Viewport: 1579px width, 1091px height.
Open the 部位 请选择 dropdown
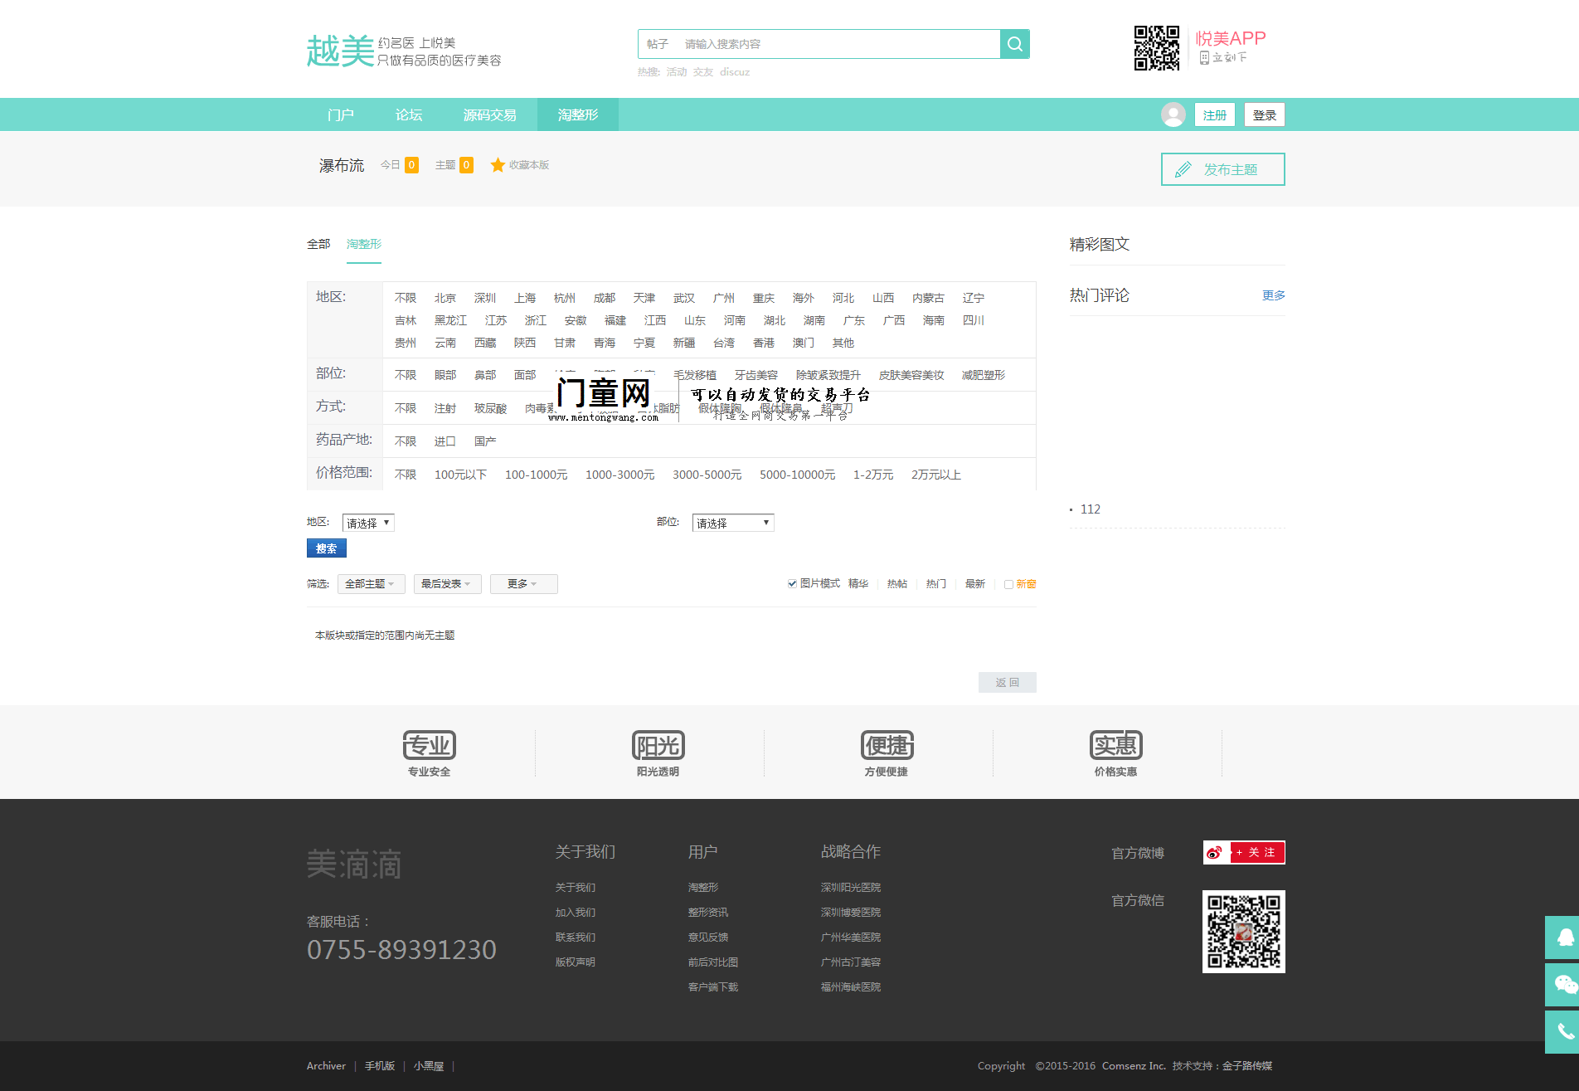click(x=732, y=523)
